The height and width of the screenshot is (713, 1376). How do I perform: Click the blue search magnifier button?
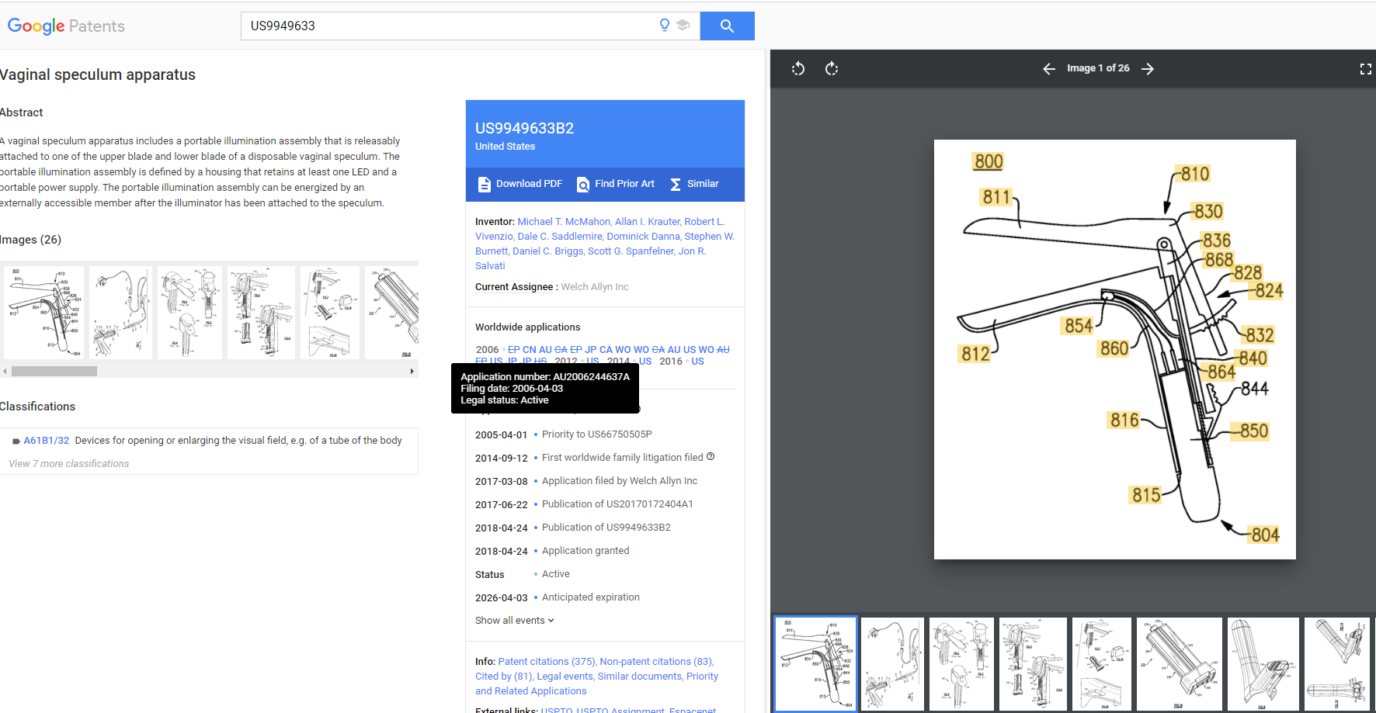coord(727,26)
